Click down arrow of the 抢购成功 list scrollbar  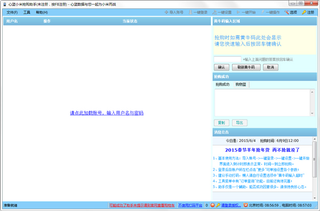[x=312, y=113]
